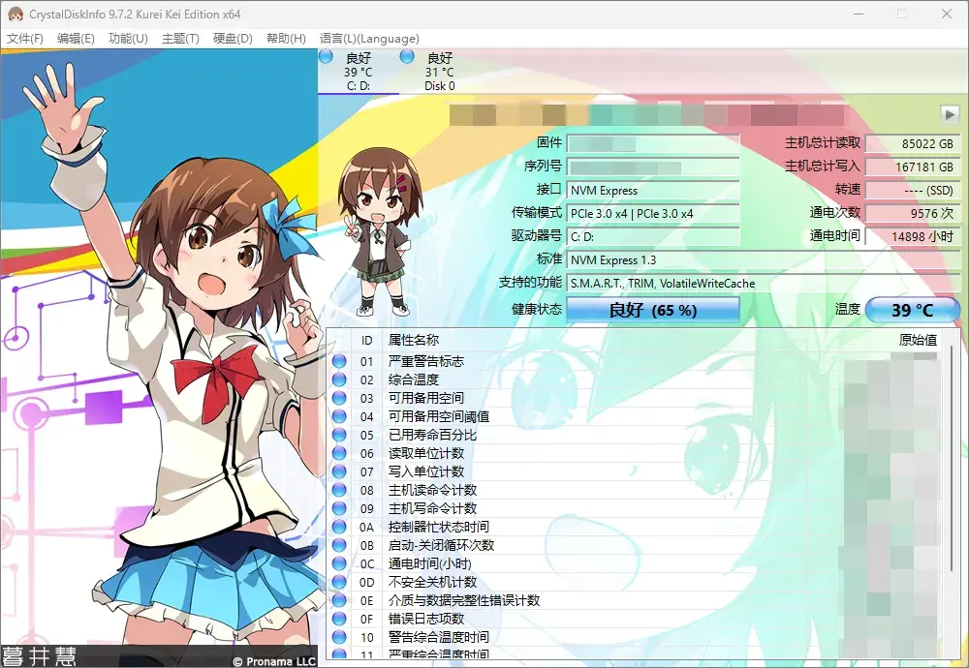Click status orb for 09 主机写命令计数
The width and height of the screenshot is (969, 668).
coord(339,508)
